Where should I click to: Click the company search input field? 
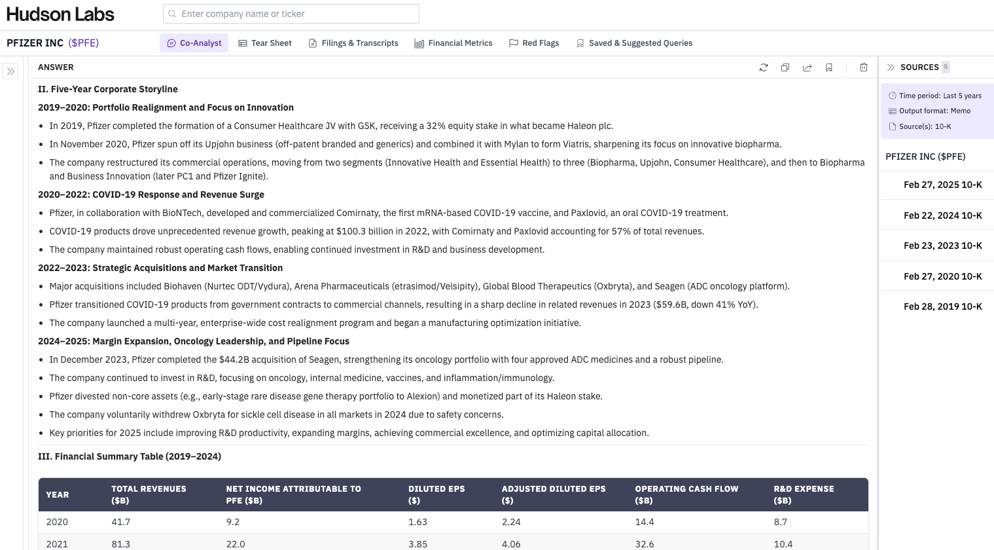pos(291,14)
